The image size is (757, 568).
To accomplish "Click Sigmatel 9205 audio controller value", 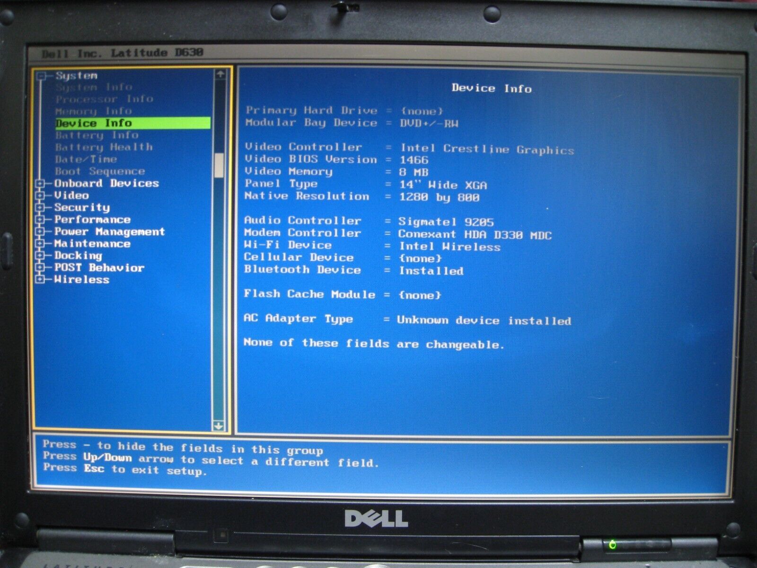I will (446, 222).
